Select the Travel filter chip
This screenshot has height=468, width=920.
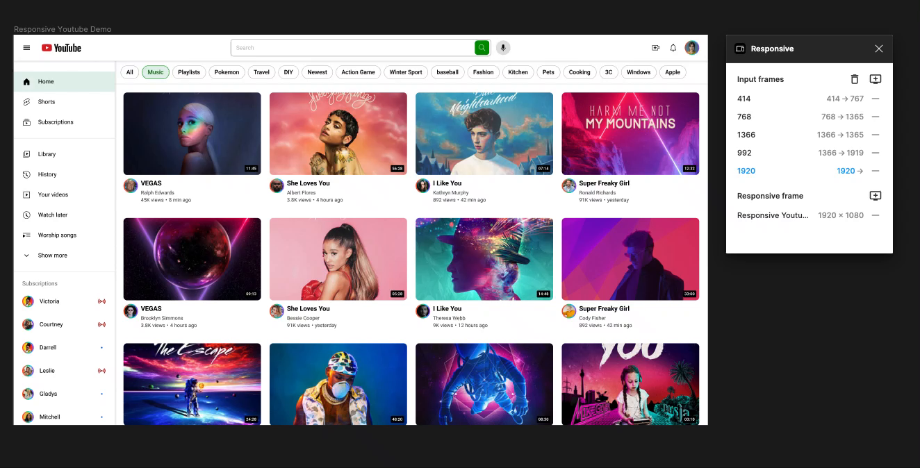(261, 72)
